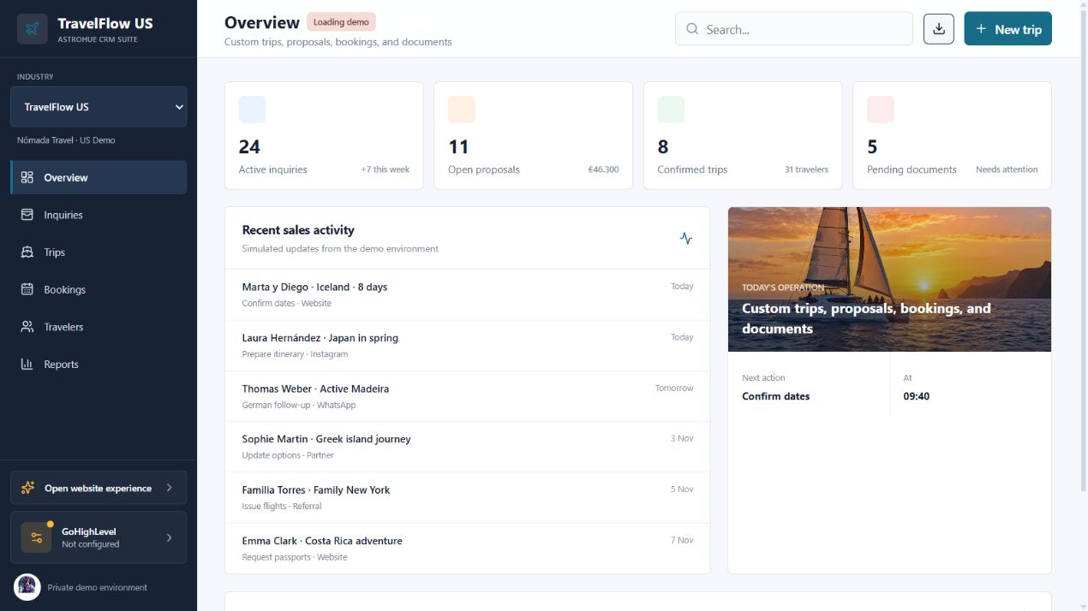This screenshot has height=611, width=1088.
Task: Click the Loading demo badge
Action: [341, 22]
